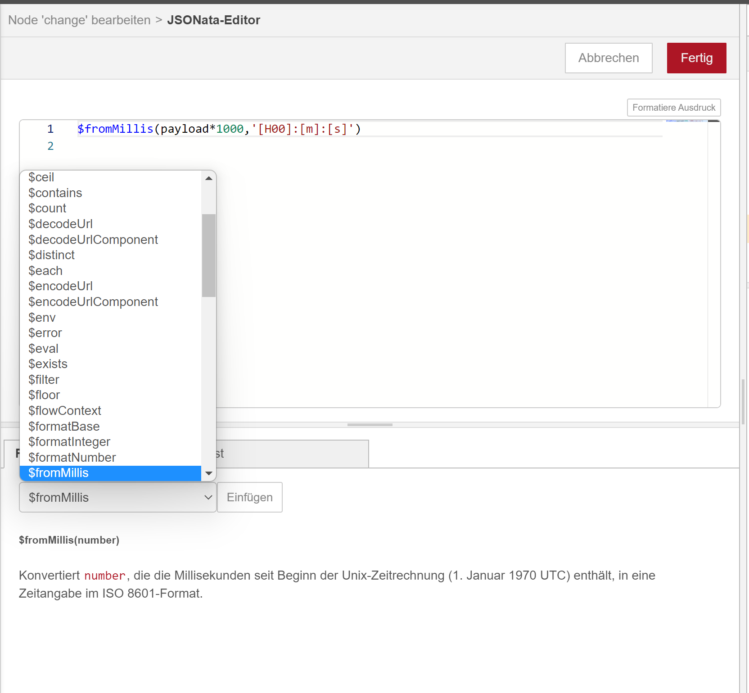Choose $count from the list
The width and height of the screenshot is (749, 693).
pyautogui.click(x=111, y=208)
